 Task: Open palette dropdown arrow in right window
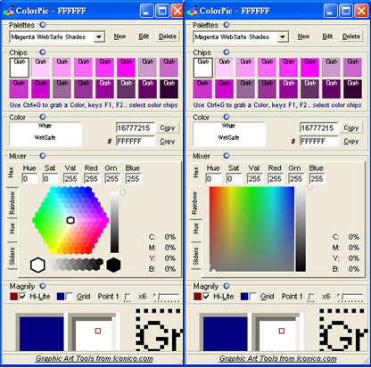coord(283,37)
